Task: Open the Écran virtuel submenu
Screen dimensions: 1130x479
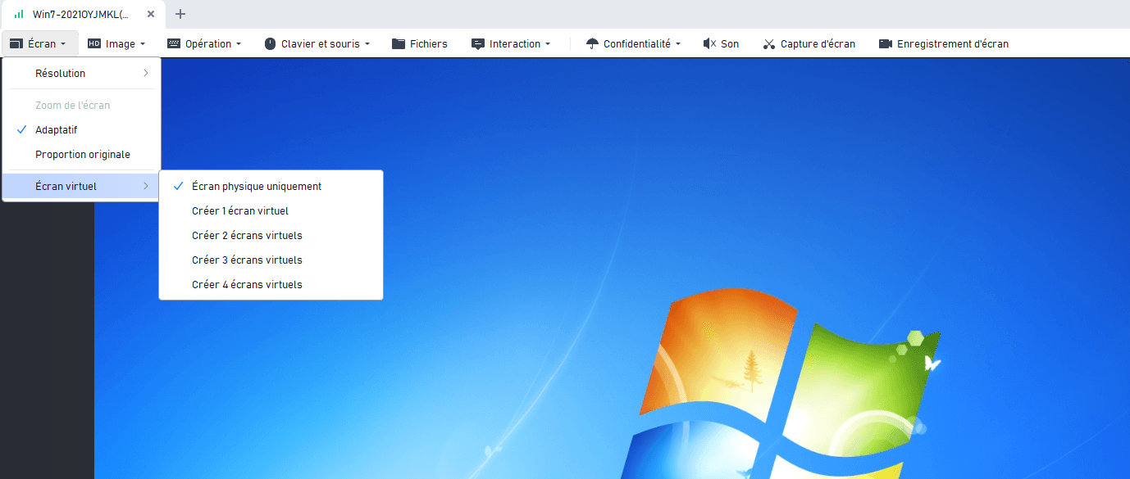Action: pyautogui.click(x=82, y=187)
